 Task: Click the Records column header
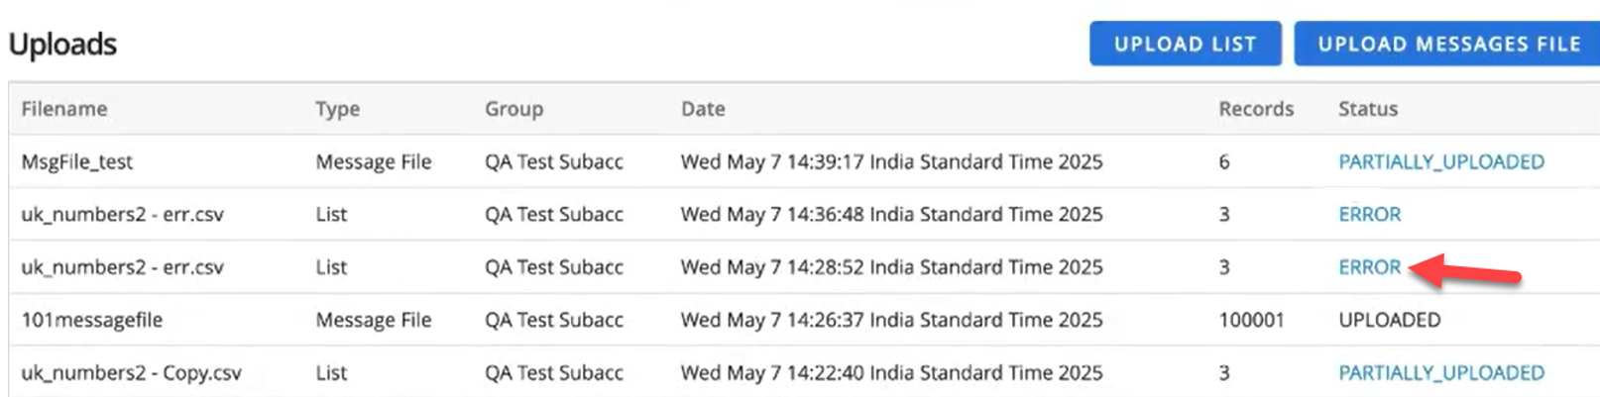coord(1256,109)
